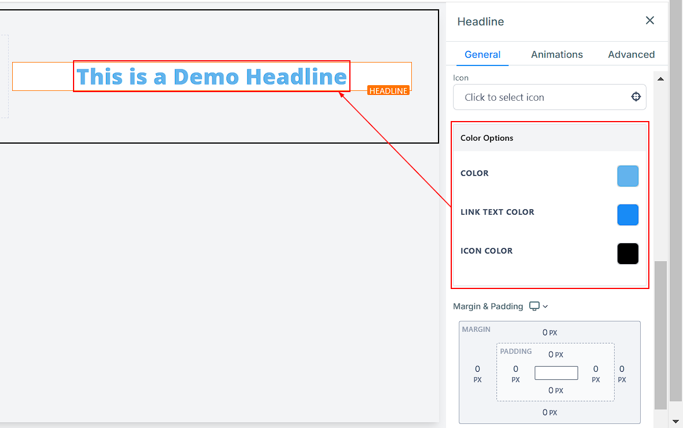The width and height of the screenshot is (683, 428).
Task: Click the Headline panel title
Action: pos(480,21)
